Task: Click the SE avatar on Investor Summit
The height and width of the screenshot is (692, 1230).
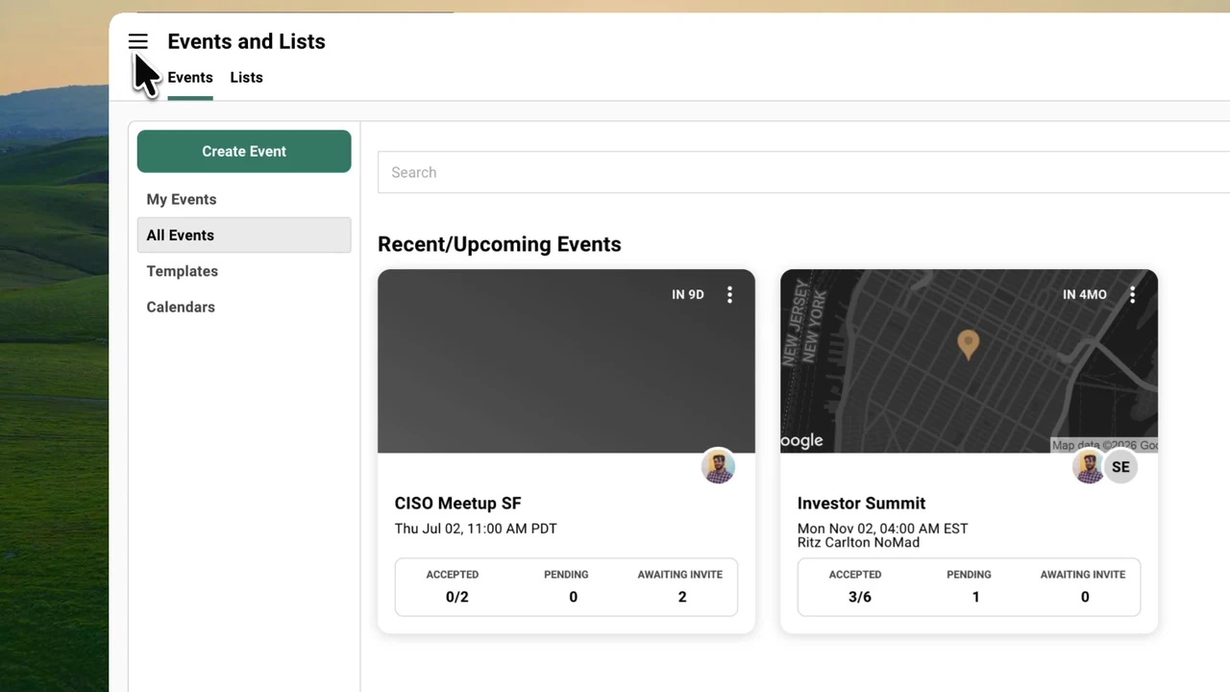Action: point(1120,467)
